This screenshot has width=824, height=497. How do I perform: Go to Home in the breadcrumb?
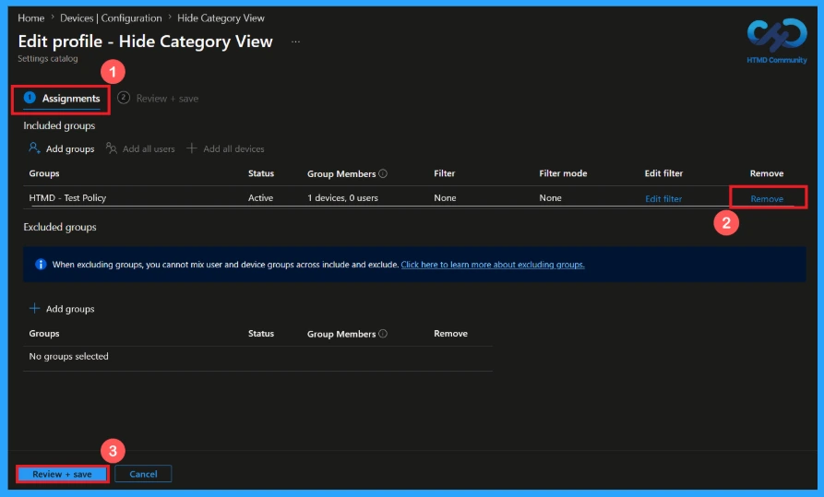click(31, 18)
